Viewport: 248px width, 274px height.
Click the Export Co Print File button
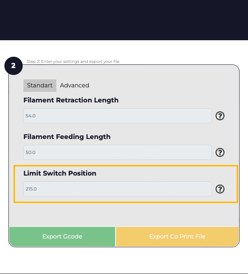(177, 237)
